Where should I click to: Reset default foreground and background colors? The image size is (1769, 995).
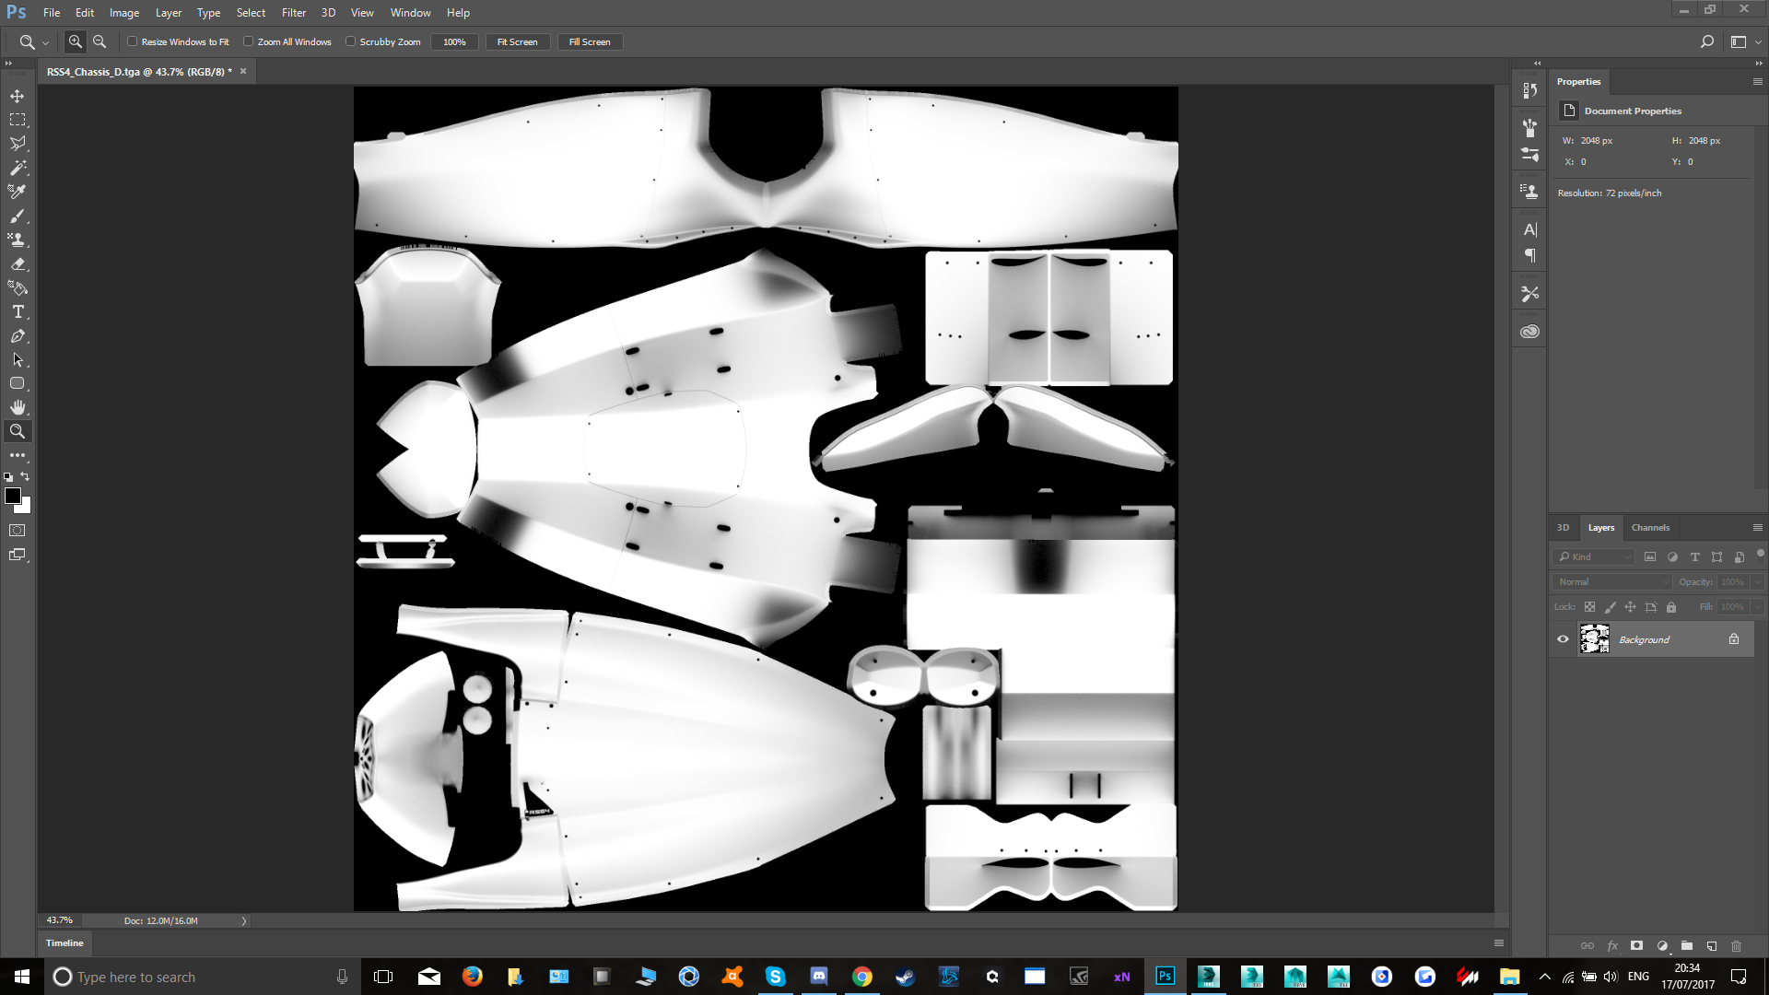click(8, 477)
